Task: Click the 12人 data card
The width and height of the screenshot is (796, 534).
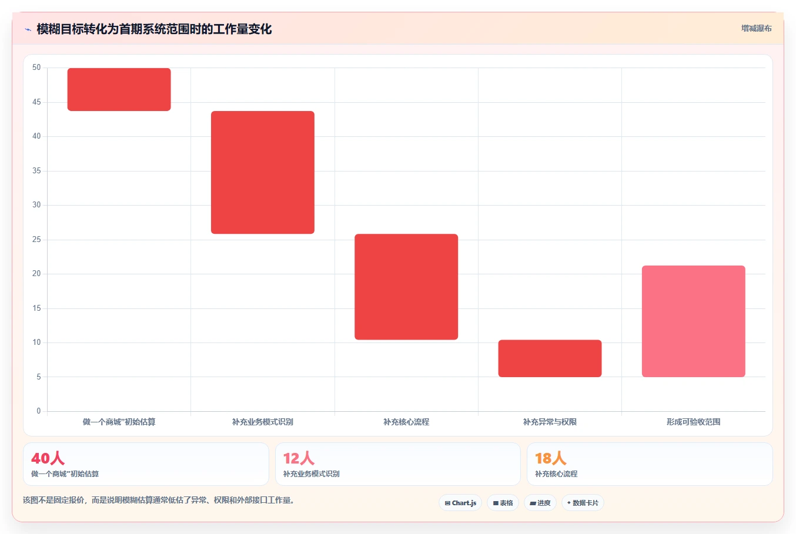Action: 398,464
